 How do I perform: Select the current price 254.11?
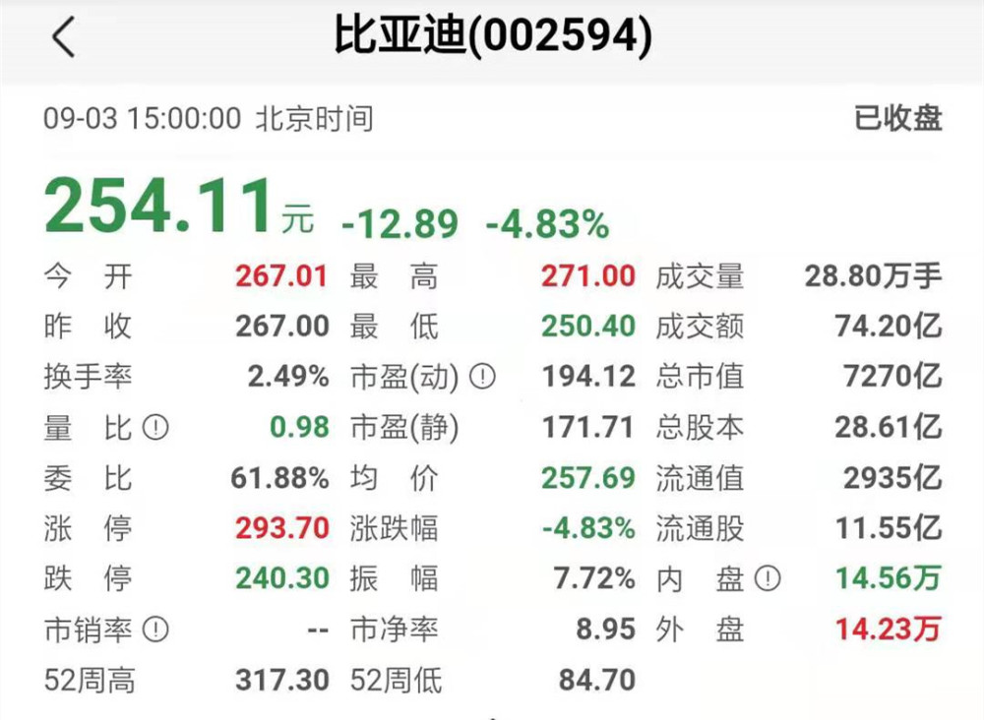(158, 206)
